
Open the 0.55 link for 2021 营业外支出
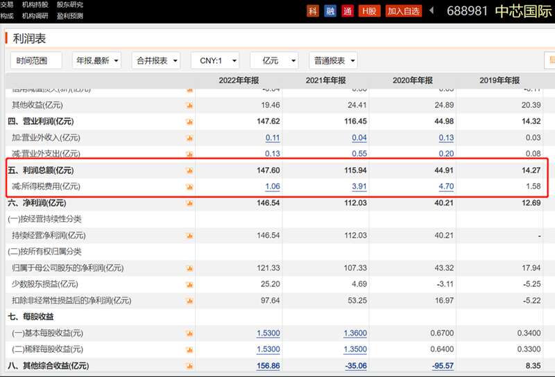359,153
